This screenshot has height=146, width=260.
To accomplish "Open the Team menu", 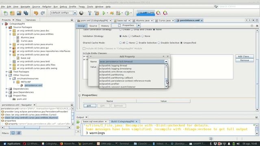I will click(81, 6).
